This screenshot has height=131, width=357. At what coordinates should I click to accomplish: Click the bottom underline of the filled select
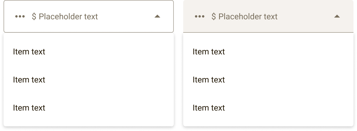pos(268,32)
